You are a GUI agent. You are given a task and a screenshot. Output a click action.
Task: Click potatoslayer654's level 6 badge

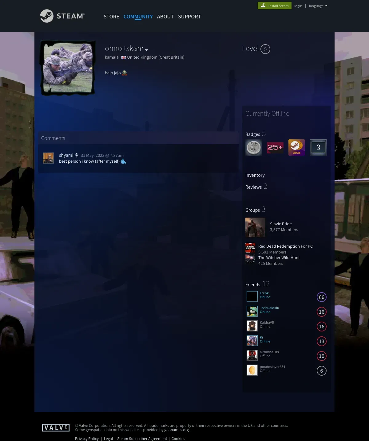pos(322,371)
